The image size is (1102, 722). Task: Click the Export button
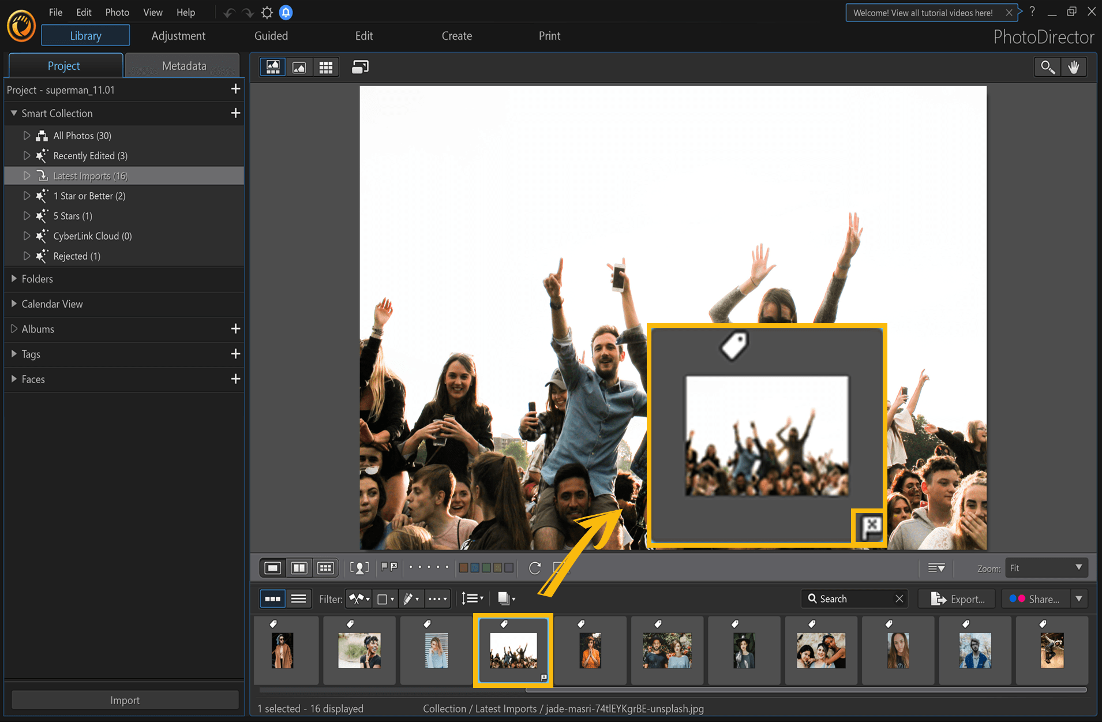coord(956,598)
